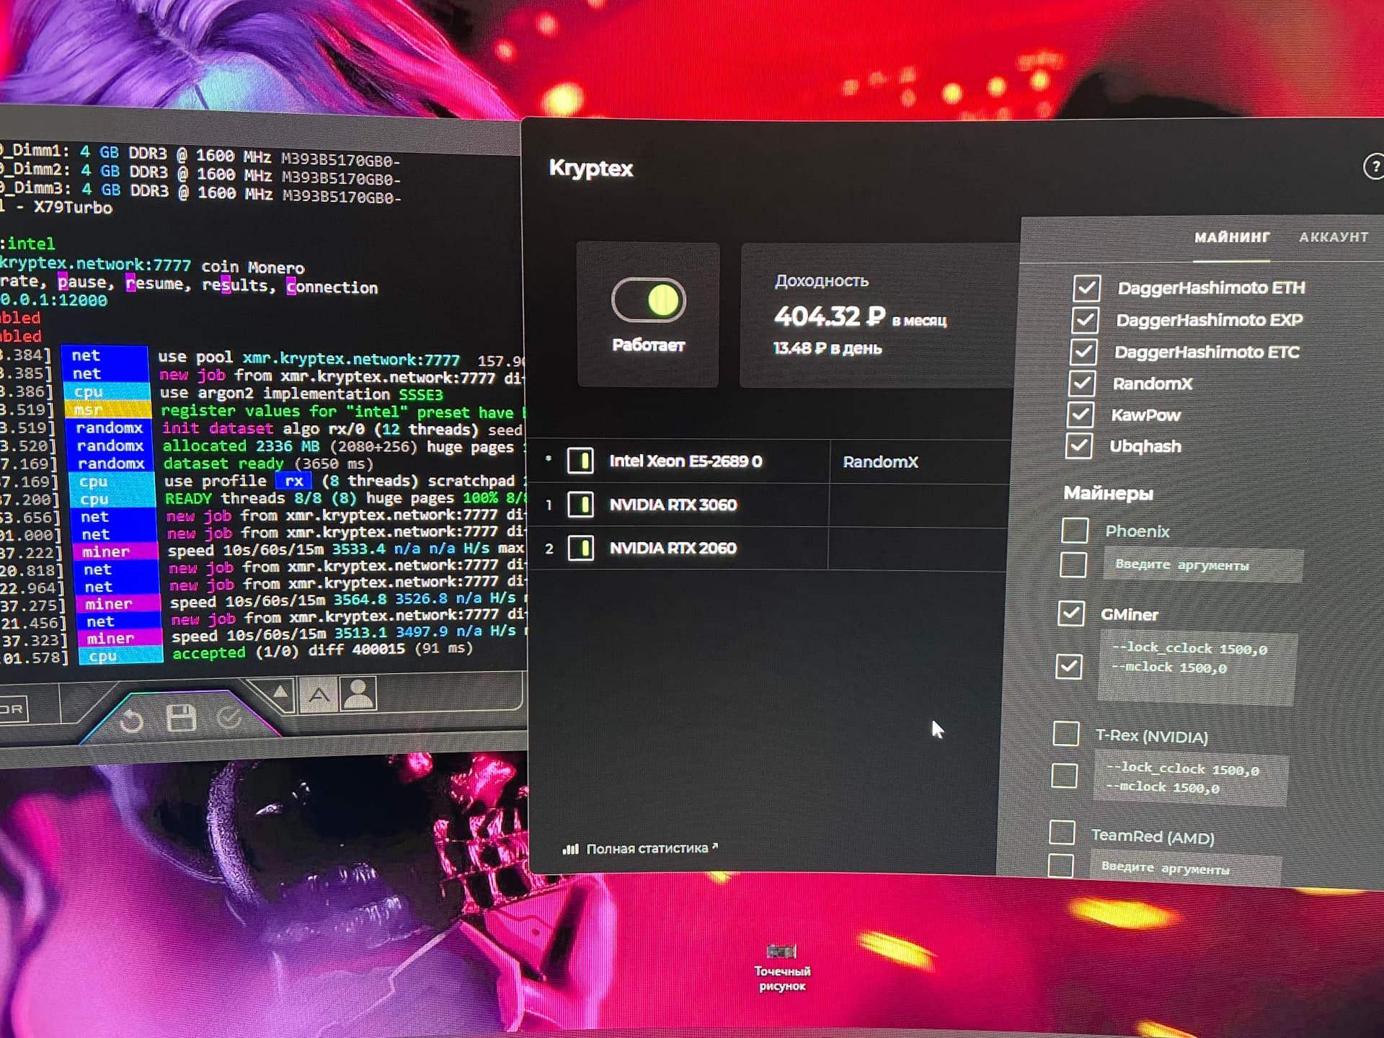Open 'Точечный рисунок' desktop icon
The height and width of the screenshot is (1038, 1384).
click(x=782, y=967)
